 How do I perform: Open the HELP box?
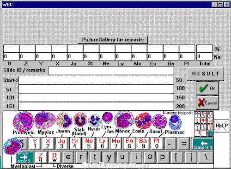(221, 126)
